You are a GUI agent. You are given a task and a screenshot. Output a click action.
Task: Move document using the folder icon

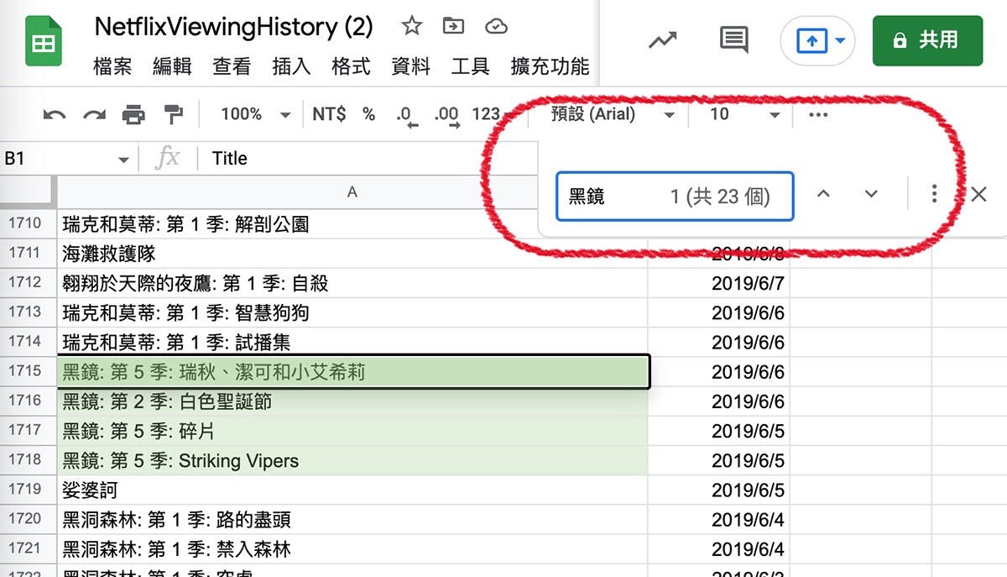pos(453,26)
